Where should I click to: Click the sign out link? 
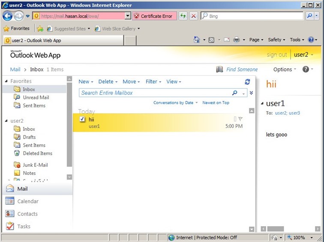(x=277, y=55)
